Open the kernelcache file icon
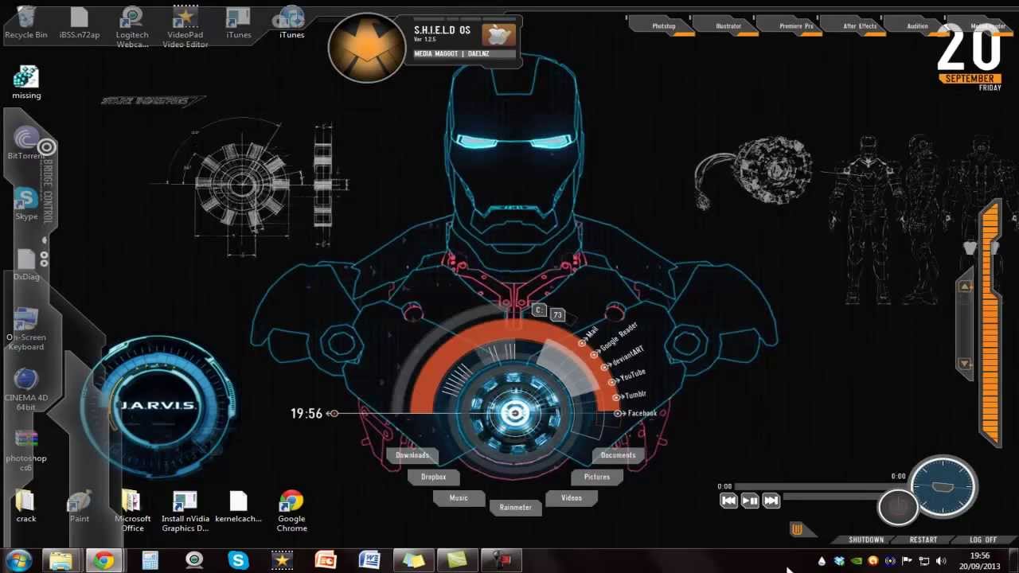Viewport: 1019px width, 573px height. pos(239,506)
